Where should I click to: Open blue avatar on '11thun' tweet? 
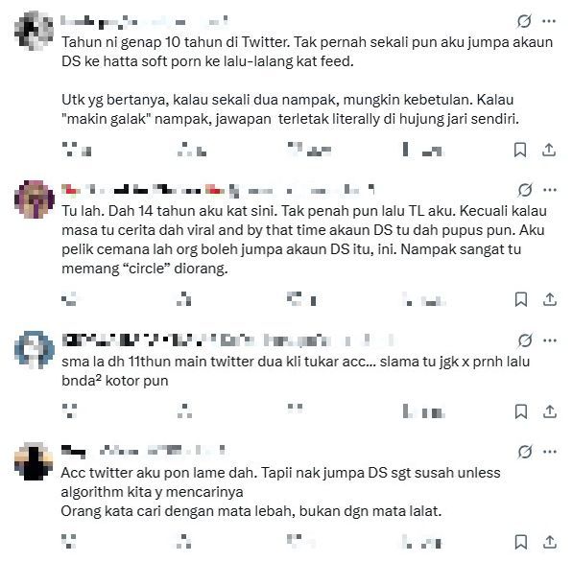pyautogui.click(x=34, y=350)
